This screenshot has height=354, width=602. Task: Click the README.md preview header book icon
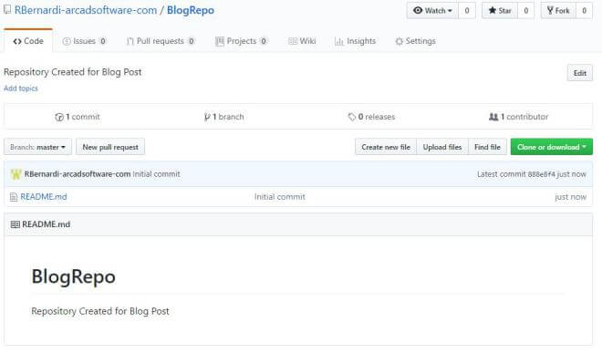[x=15, y=224]
